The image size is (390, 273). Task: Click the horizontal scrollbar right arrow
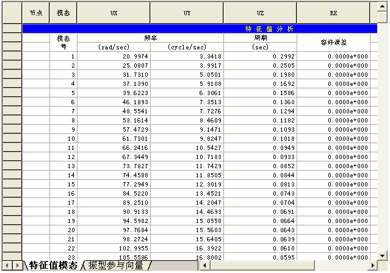pos(372,266)
